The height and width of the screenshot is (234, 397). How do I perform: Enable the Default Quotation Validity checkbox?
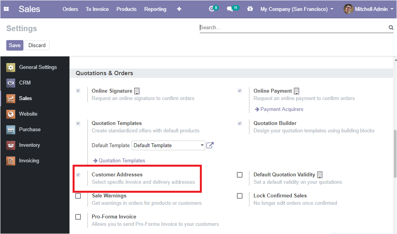pos(240,175)
